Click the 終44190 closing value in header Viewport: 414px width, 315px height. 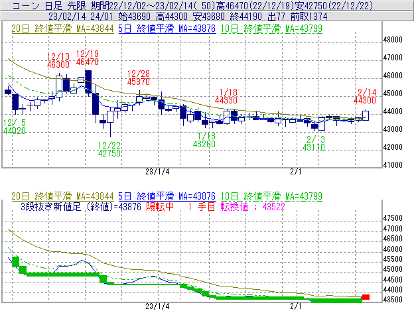[x=246, y=17]
